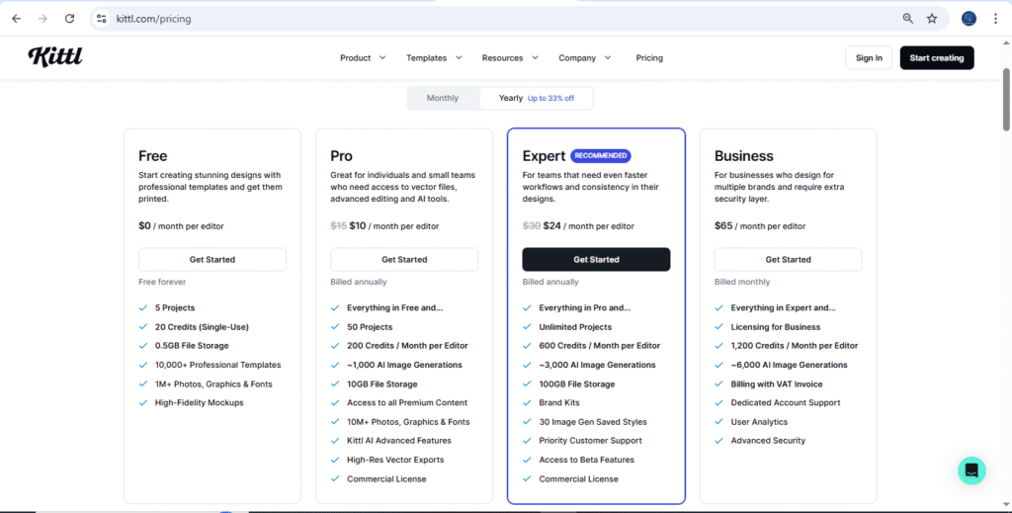Click the Free plan heading

pyautogui.click(x=153, y=156)
